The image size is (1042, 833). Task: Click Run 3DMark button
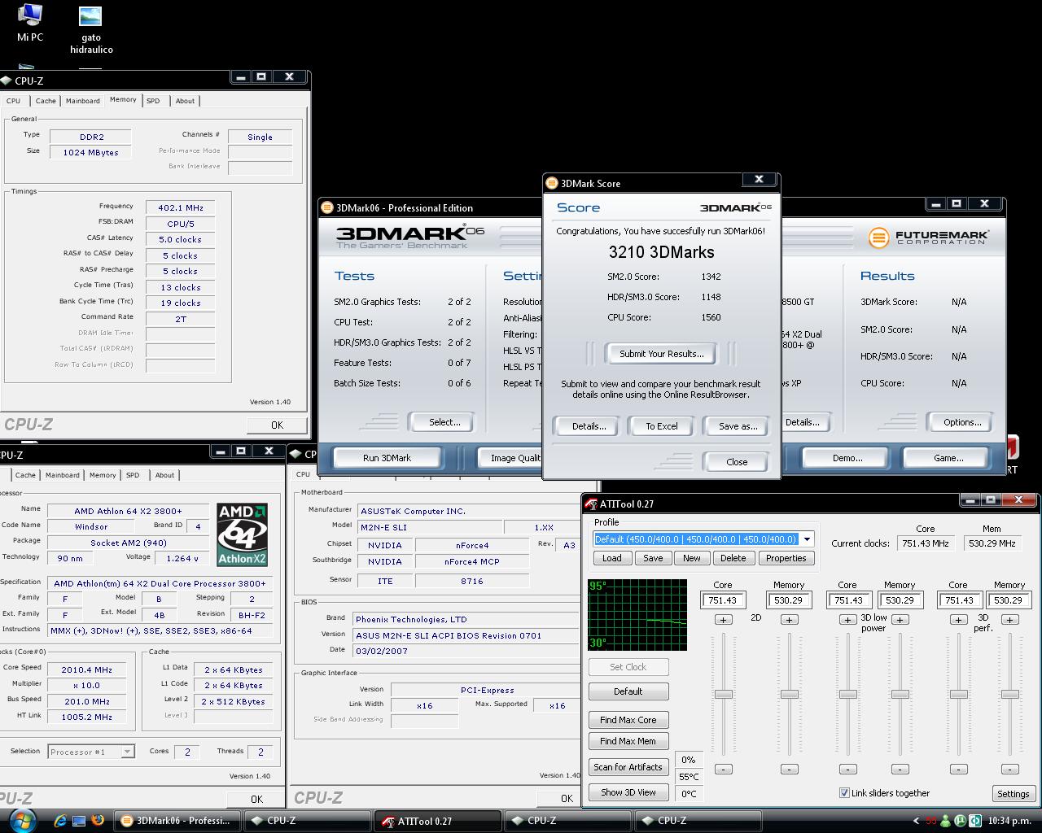coord(387,458)
